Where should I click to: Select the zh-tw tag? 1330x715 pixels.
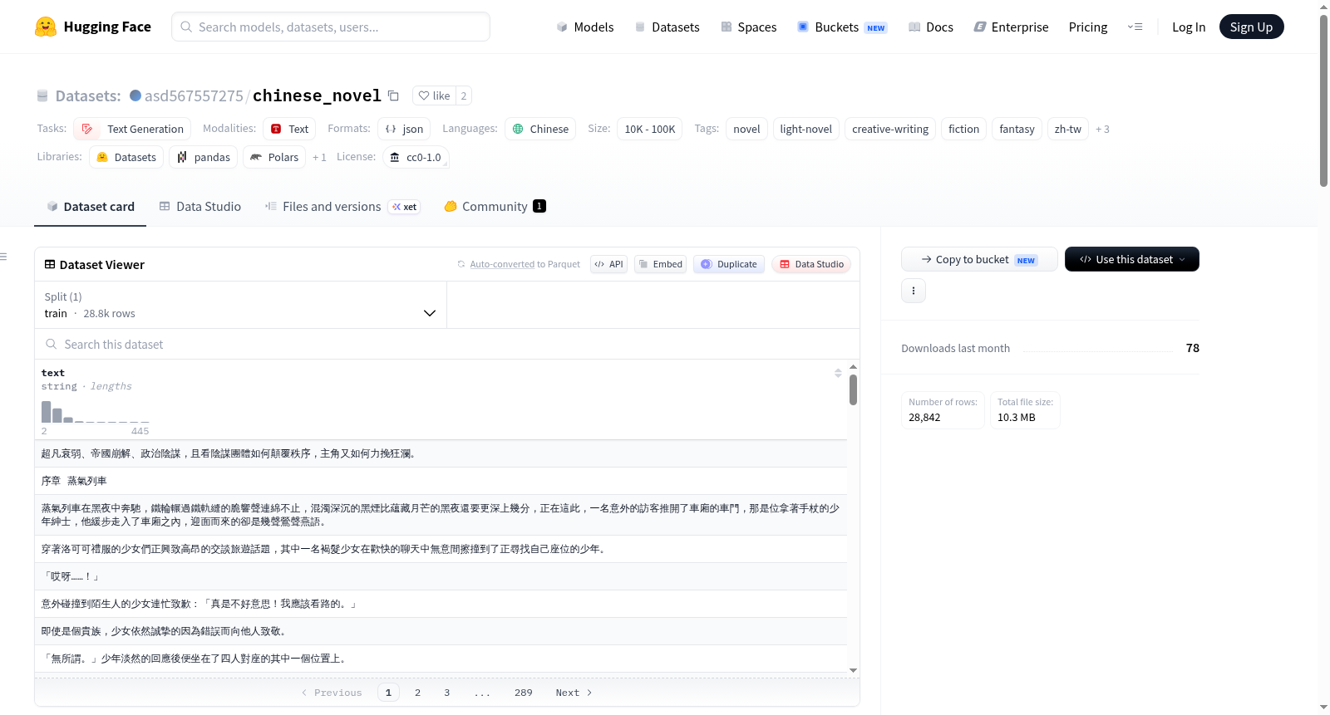pos(1067,129)
